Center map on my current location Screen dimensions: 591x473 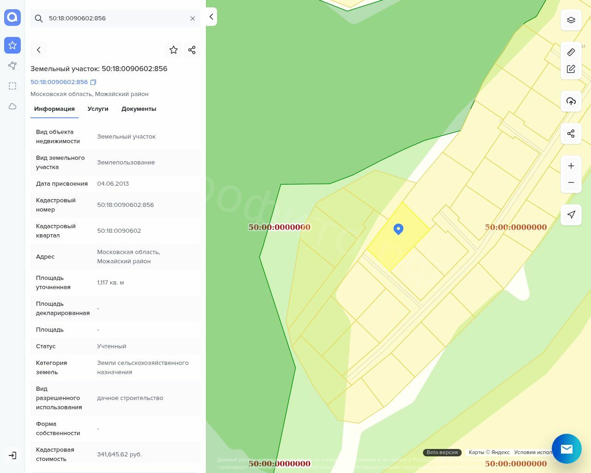point(571,214)
